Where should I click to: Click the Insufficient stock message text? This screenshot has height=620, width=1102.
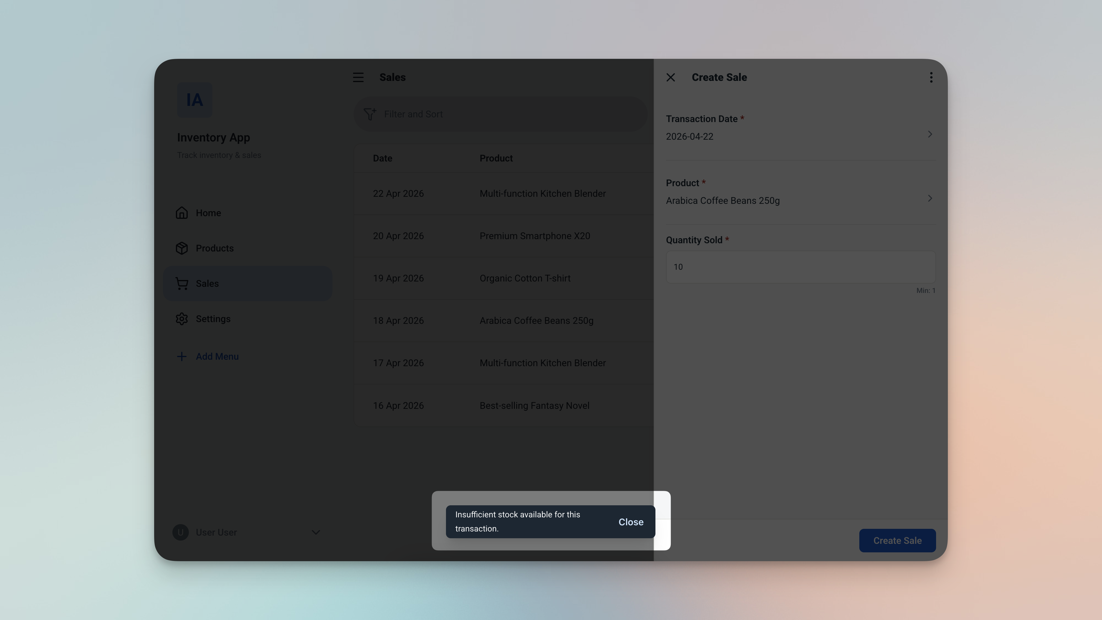518,522
